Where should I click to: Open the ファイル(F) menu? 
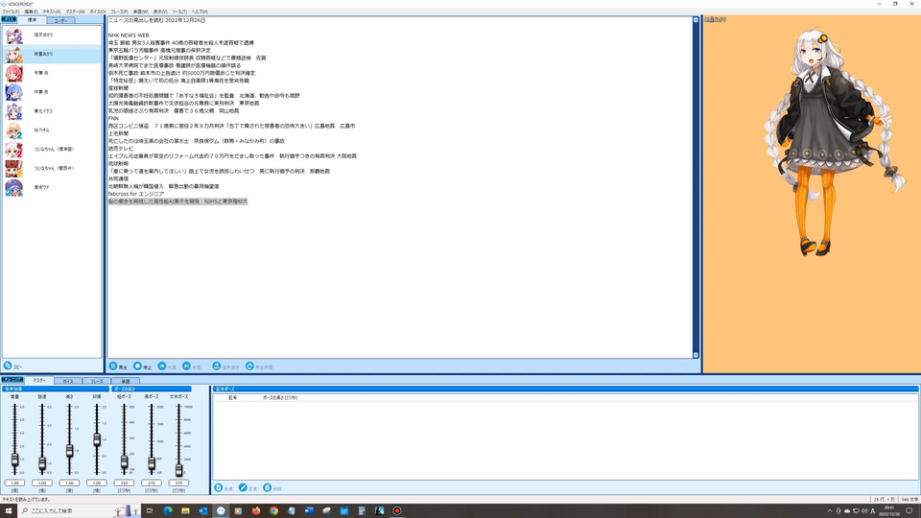(x=11, y=12)
